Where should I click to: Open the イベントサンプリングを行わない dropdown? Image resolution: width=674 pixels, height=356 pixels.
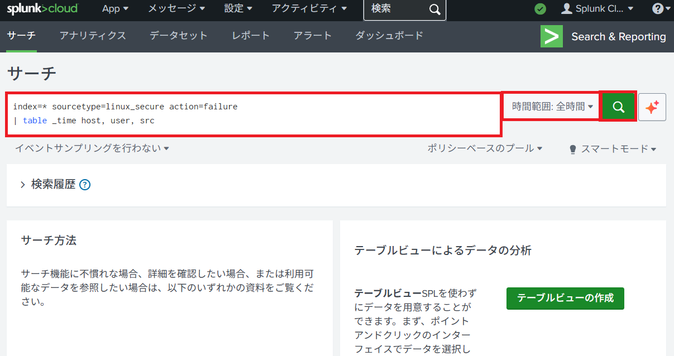click(x=92, y=148)
